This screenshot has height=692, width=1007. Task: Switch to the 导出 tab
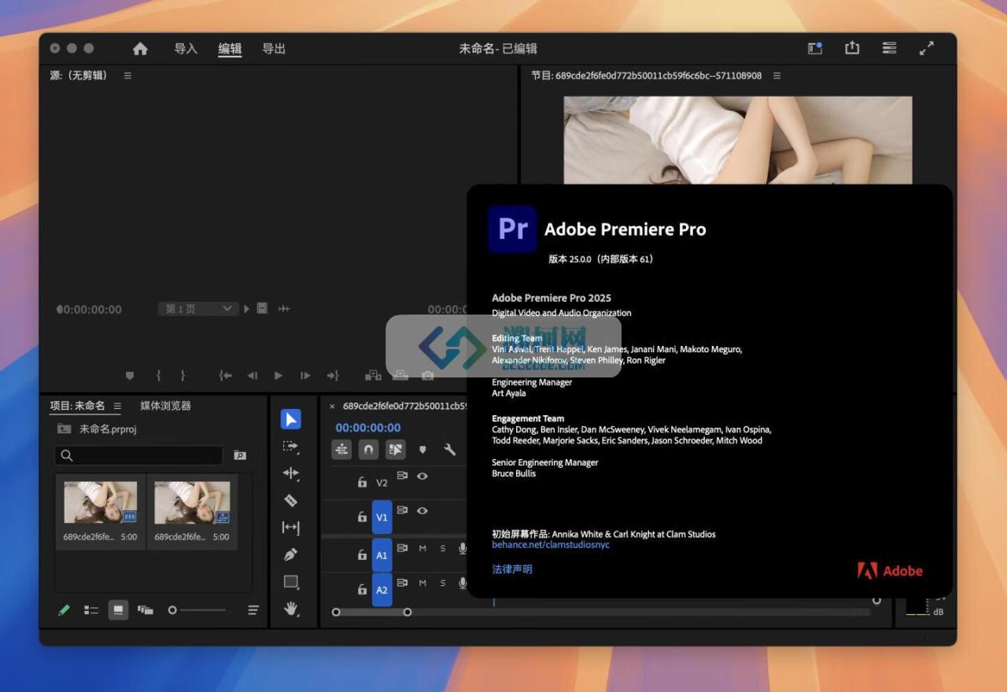click(x=274, y=49)
